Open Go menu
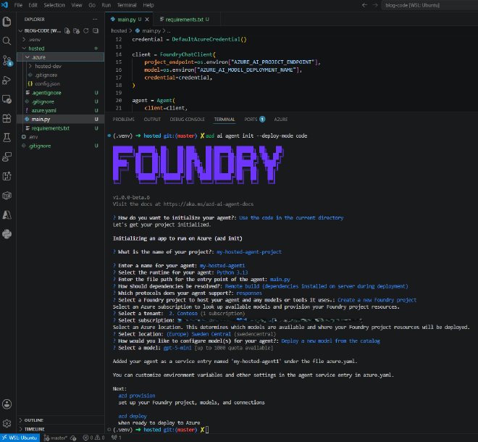The image size is (478, 442). coord(92,5)
